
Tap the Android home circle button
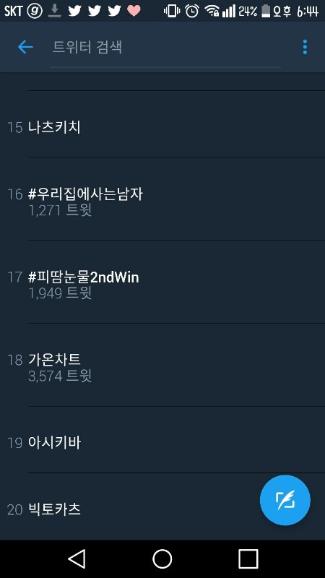(162, 558)
